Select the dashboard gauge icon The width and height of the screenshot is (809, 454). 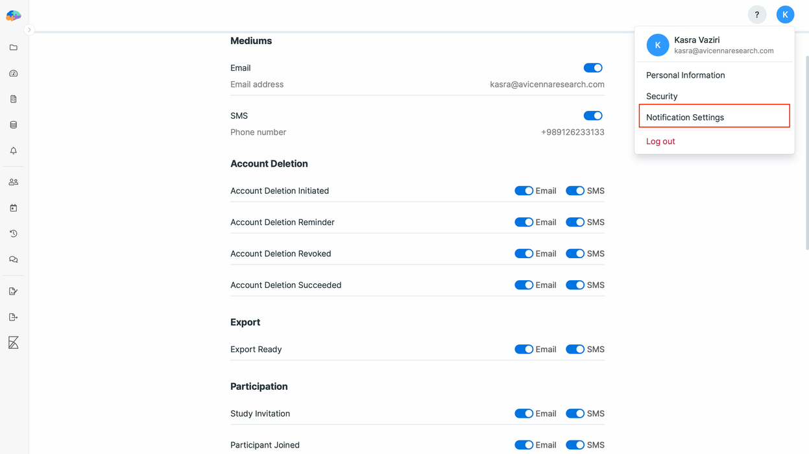(13, 73)
